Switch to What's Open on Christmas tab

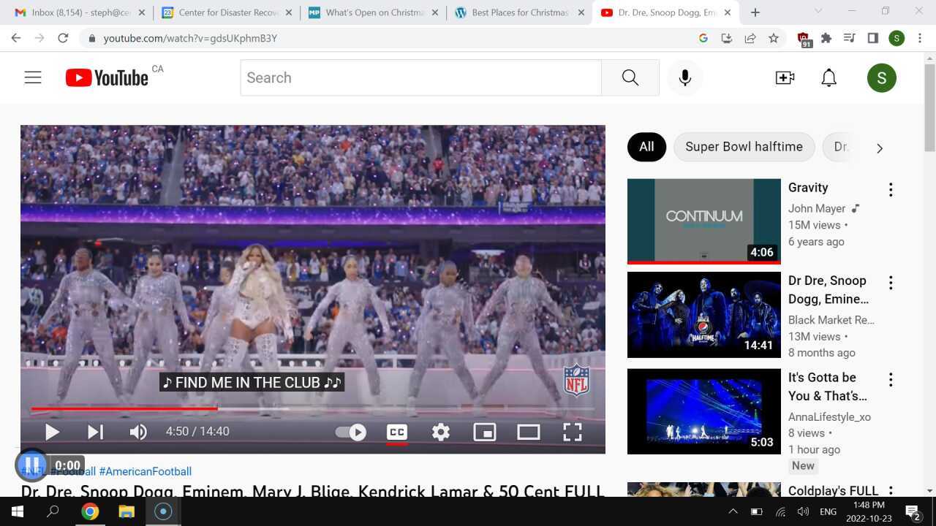(x=372, y=12)
